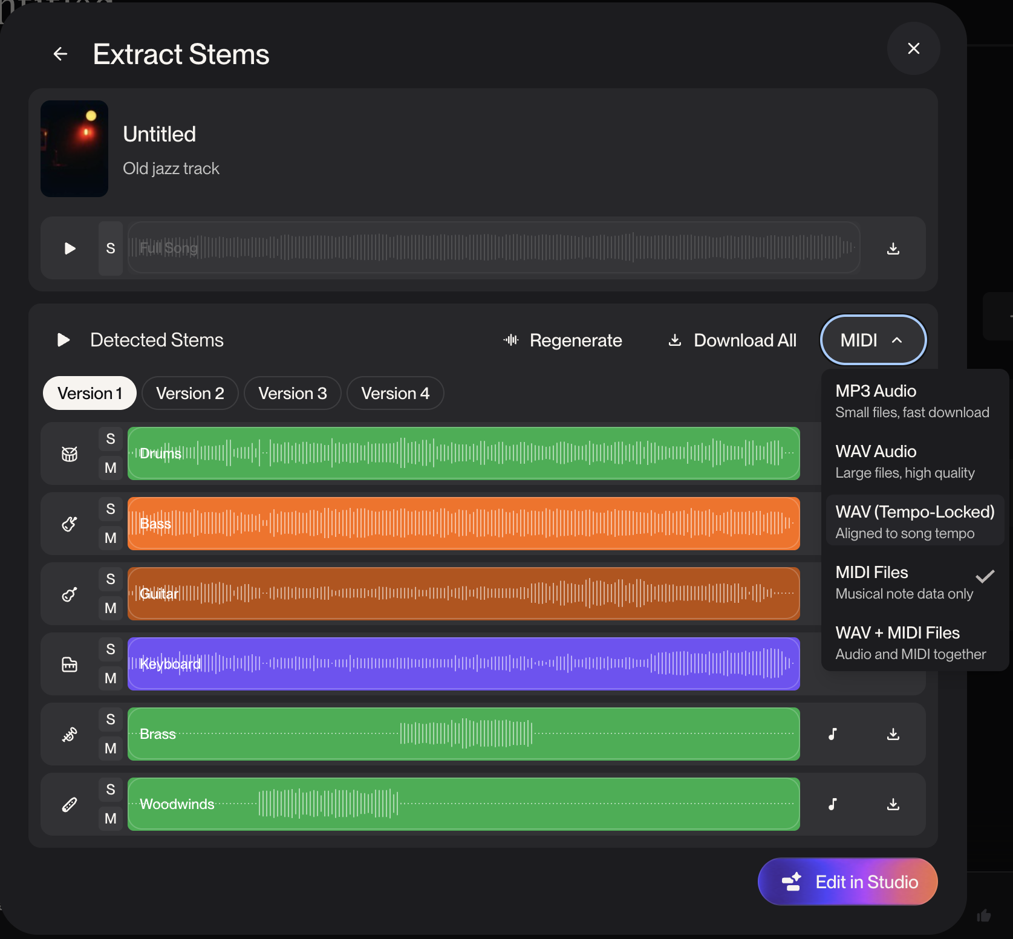Download the Full Song track
Image resolution: width=1013 pixels, height=939 pixels.
[893, 249]
